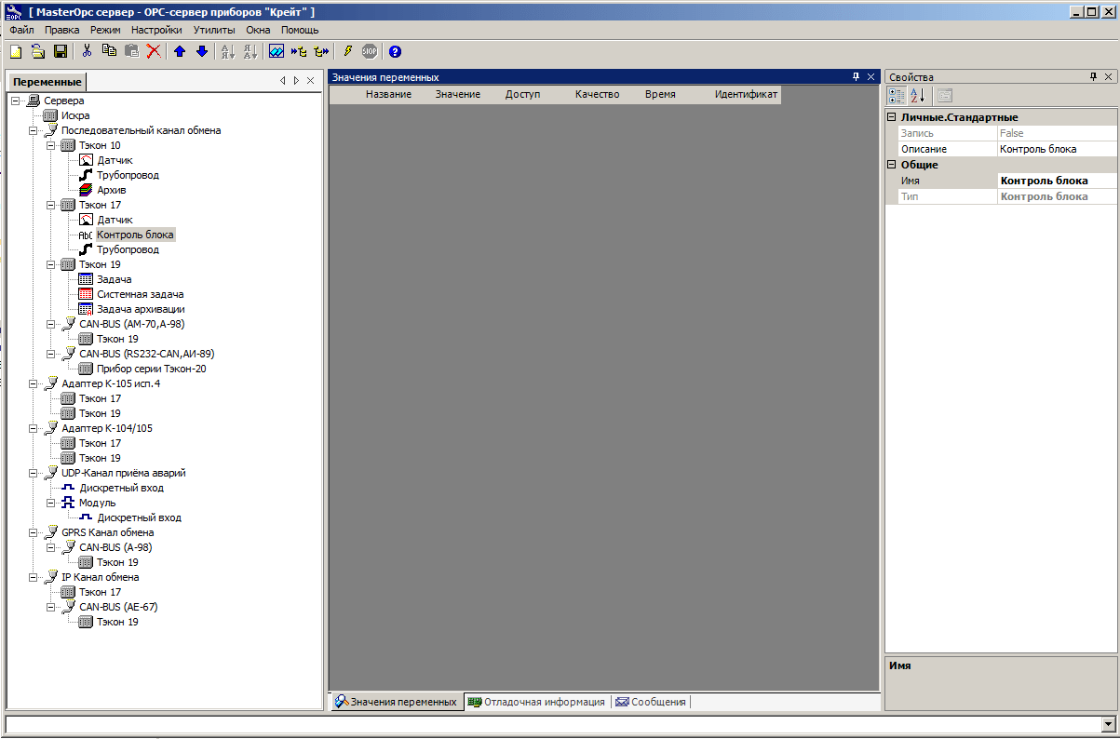Collapse the Тэкон 10 tree node

(x=51, y=146)
